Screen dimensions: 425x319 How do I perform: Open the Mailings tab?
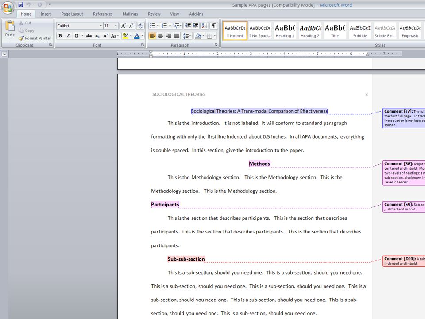click(x=130, y=14)
